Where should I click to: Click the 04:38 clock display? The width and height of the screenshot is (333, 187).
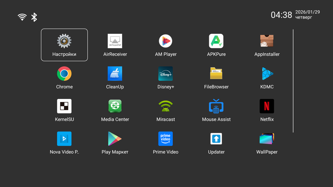281,15
